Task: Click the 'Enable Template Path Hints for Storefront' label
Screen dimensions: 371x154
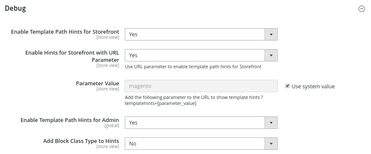Action: point(65,32)
